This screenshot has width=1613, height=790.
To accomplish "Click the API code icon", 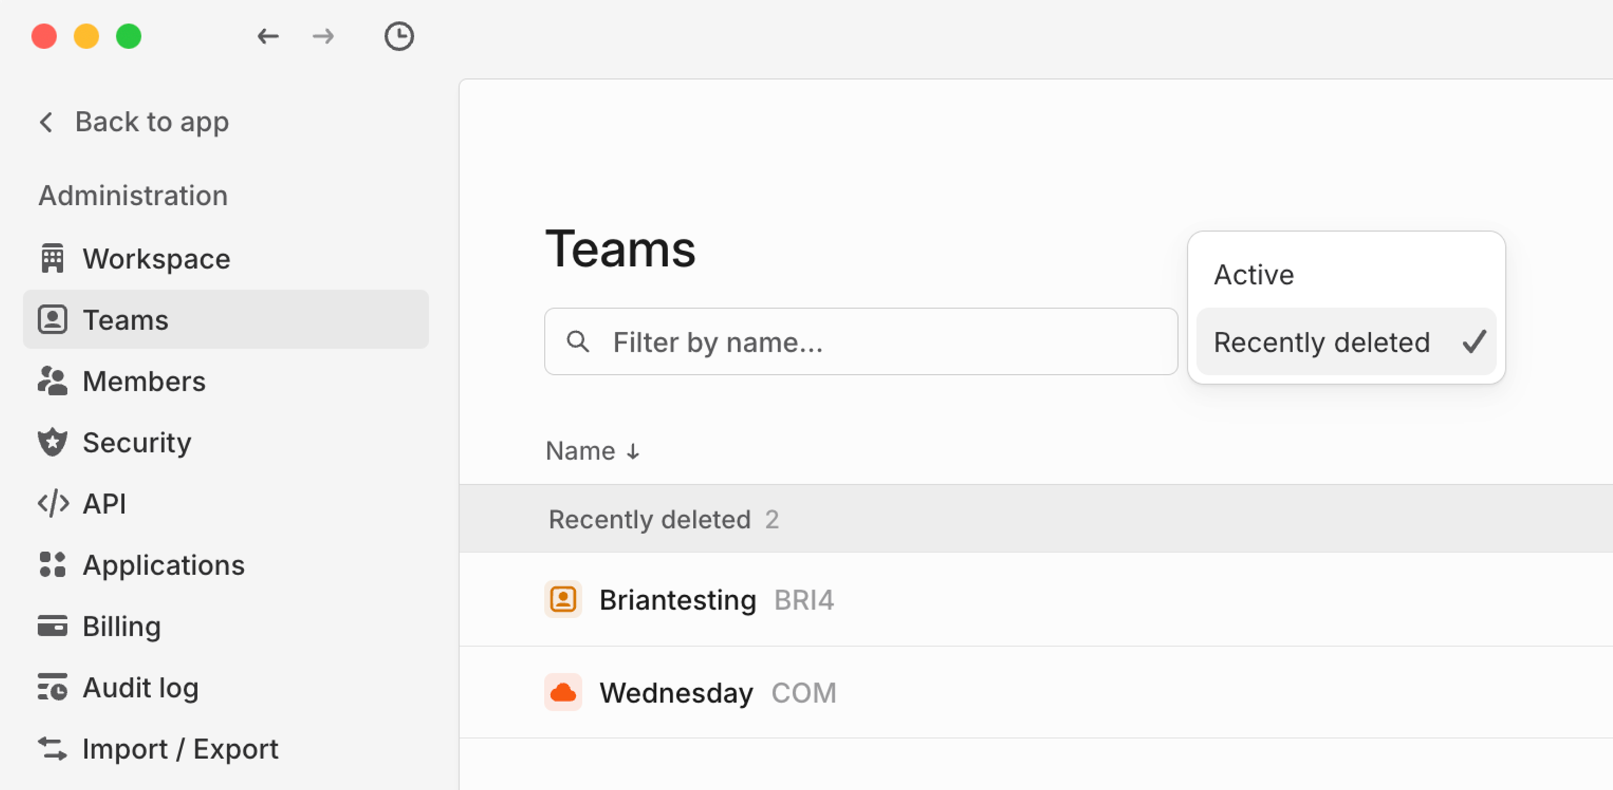I will pyautogui.click(x=53, y=504).
